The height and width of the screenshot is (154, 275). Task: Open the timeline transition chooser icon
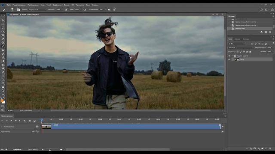[x=34, y=121]
